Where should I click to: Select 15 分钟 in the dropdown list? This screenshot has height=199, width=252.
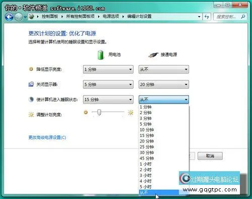point(164,135)
